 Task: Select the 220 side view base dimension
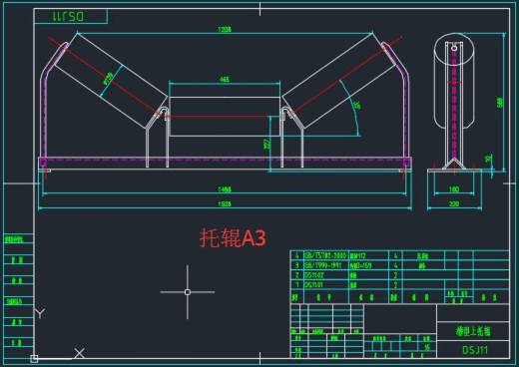coord(454,203)
